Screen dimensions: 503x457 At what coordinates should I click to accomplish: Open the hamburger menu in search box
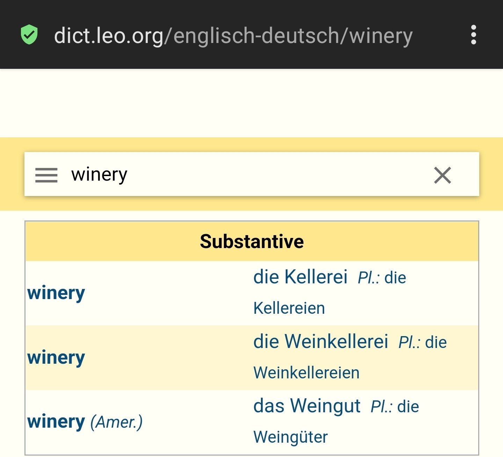coord(46,175)
